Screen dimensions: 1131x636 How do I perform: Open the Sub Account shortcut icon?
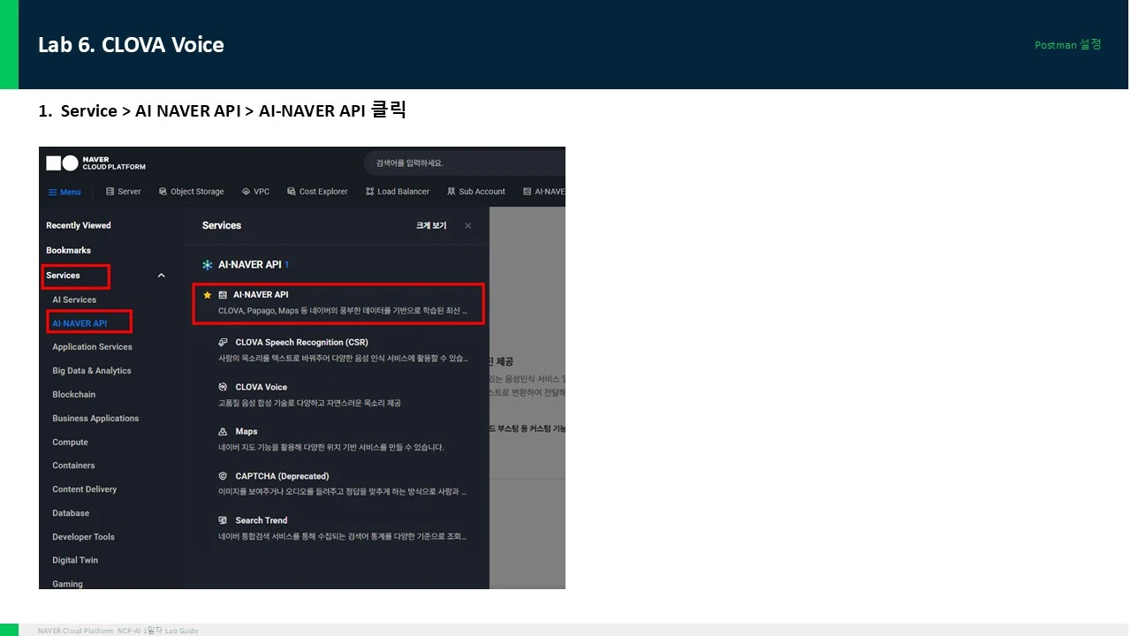point(452,192)
